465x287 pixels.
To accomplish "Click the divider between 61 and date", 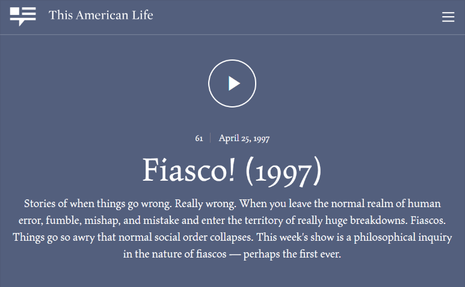I will (x=211, y=138).
